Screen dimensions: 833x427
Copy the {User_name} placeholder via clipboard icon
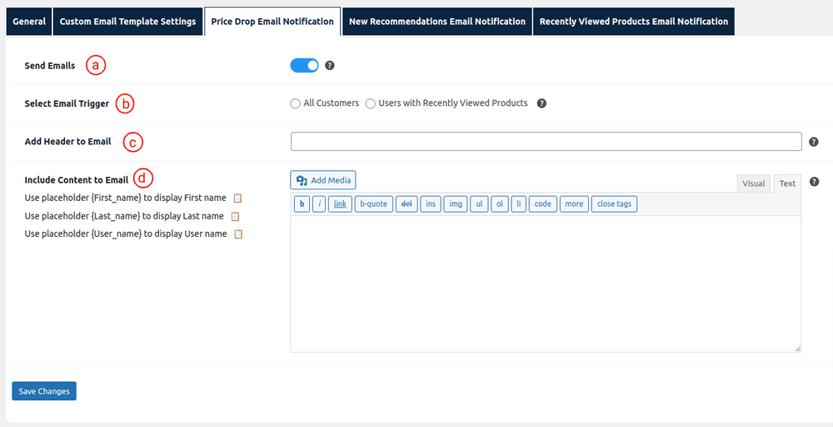point(238,234)
